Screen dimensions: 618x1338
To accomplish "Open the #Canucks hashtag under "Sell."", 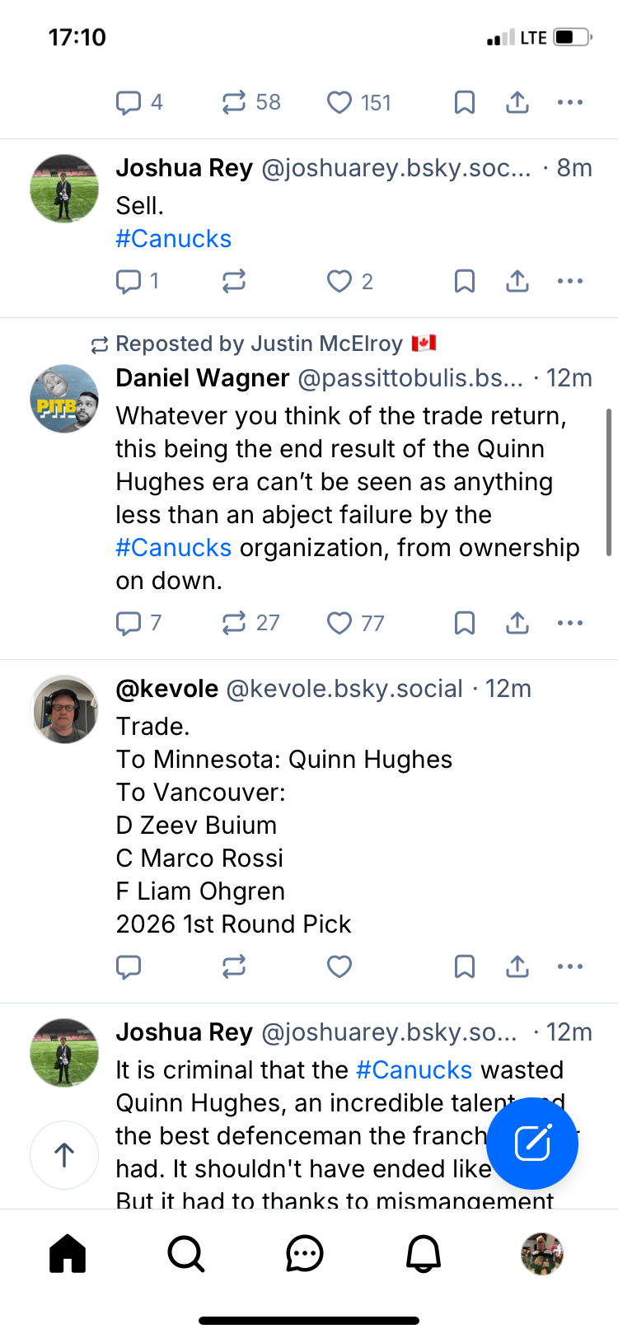I will [173, 239].
